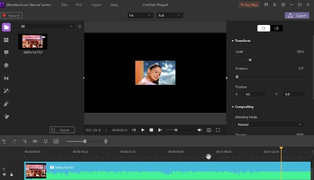Select the dekha hai.FLV media thumbnail
Image resolution: width=314 pixels, height=180 pixels.
coord(33,42)
